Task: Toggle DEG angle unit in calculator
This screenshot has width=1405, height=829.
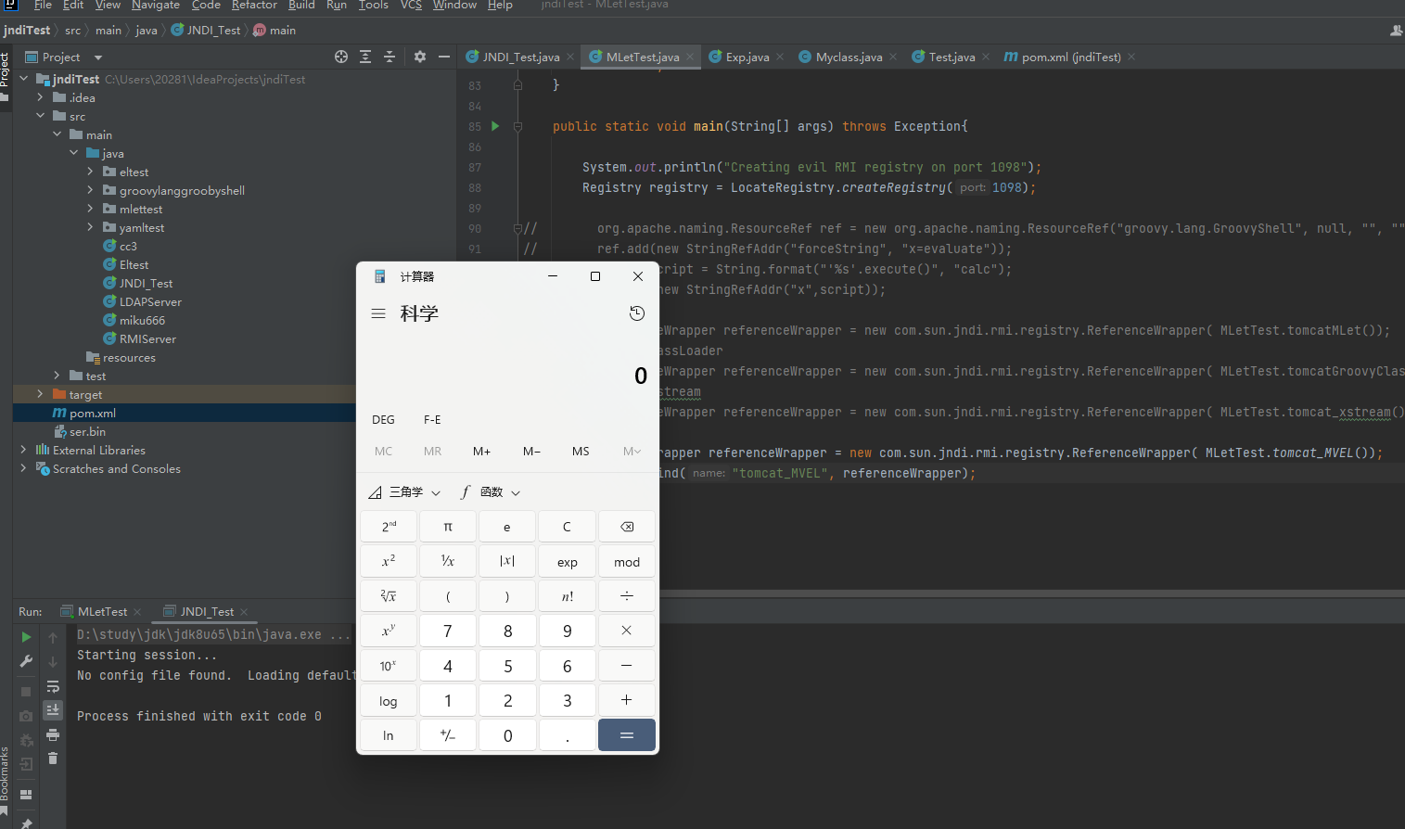Action: pos(383,420)
